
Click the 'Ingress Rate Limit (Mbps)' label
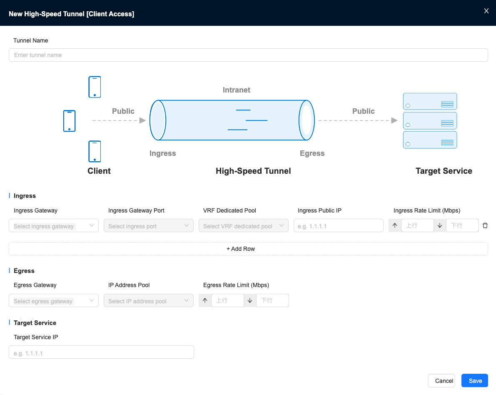click(x=427, y=210)
